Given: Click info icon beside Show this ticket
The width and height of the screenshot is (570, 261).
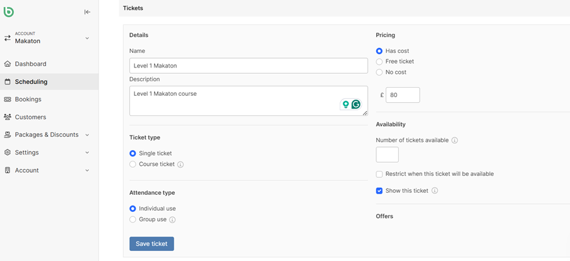Looking at the screenshot, I should (x=435, y=191).
